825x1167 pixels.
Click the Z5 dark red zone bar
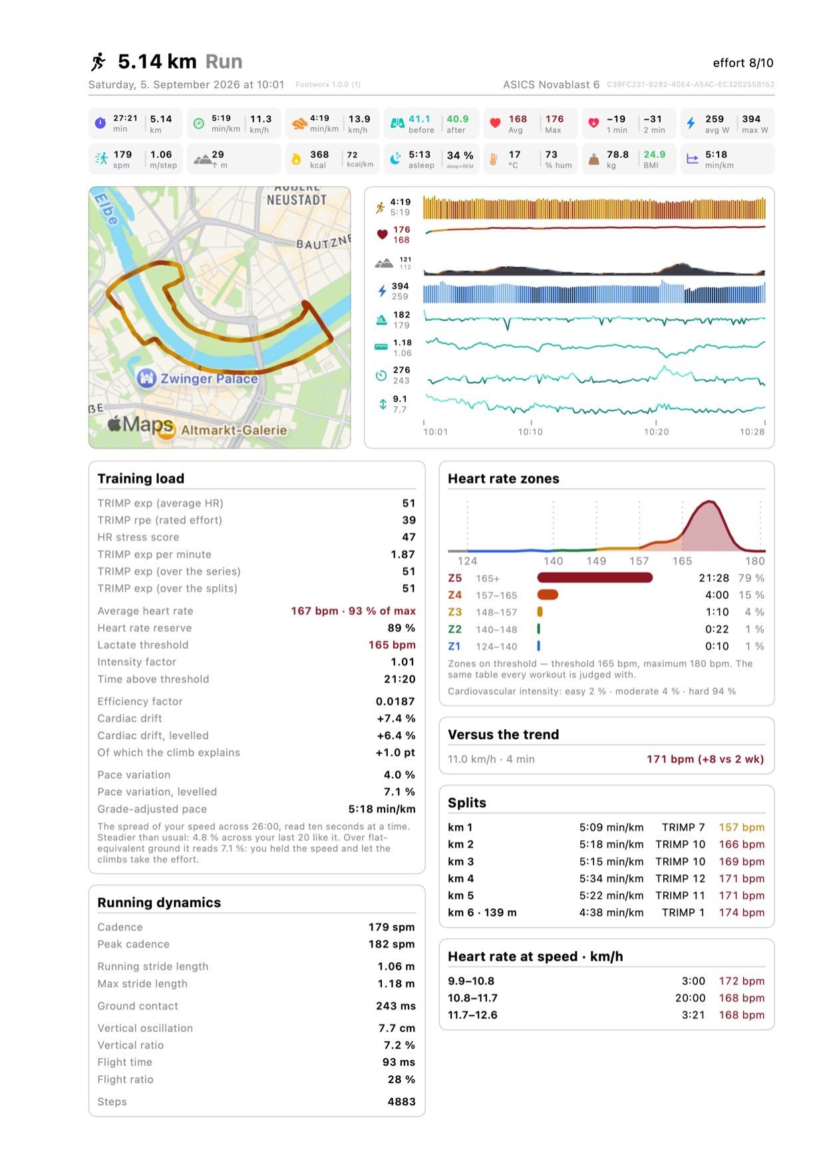click(595, 578)
